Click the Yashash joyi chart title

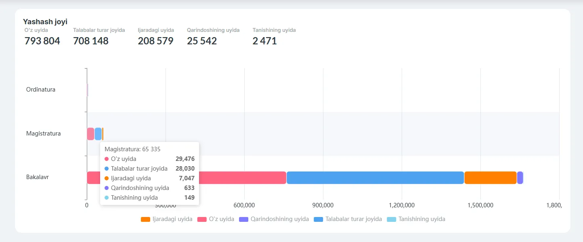pos(45,22)
